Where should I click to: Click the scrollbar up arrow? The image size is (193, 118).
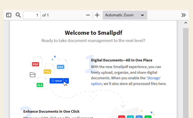pyautogui.click(x=186, y=23)
